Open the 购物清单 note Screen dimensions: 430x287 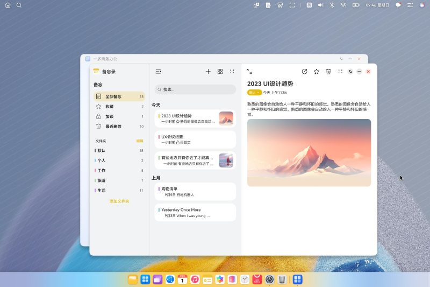(195, 192)
